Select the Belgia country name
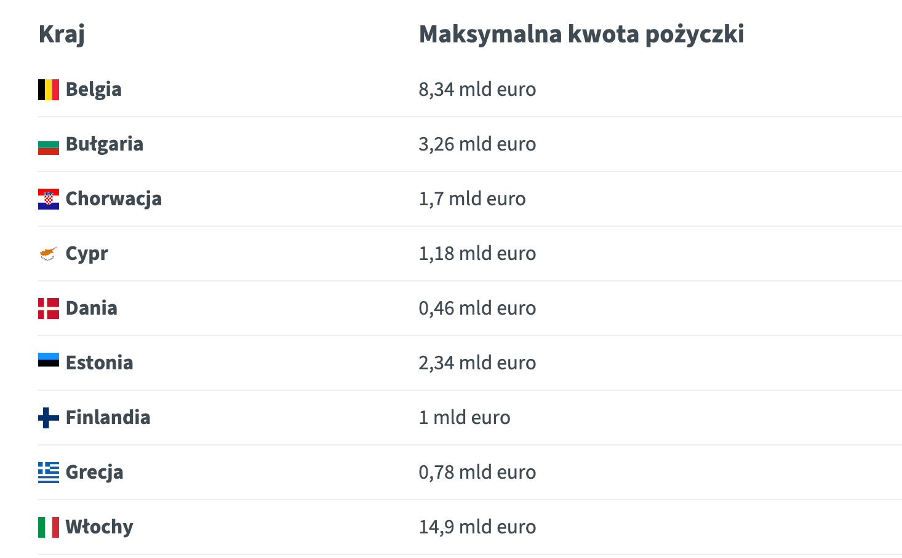The height and width of the screenshot is (558, 902). pos(94,90)
